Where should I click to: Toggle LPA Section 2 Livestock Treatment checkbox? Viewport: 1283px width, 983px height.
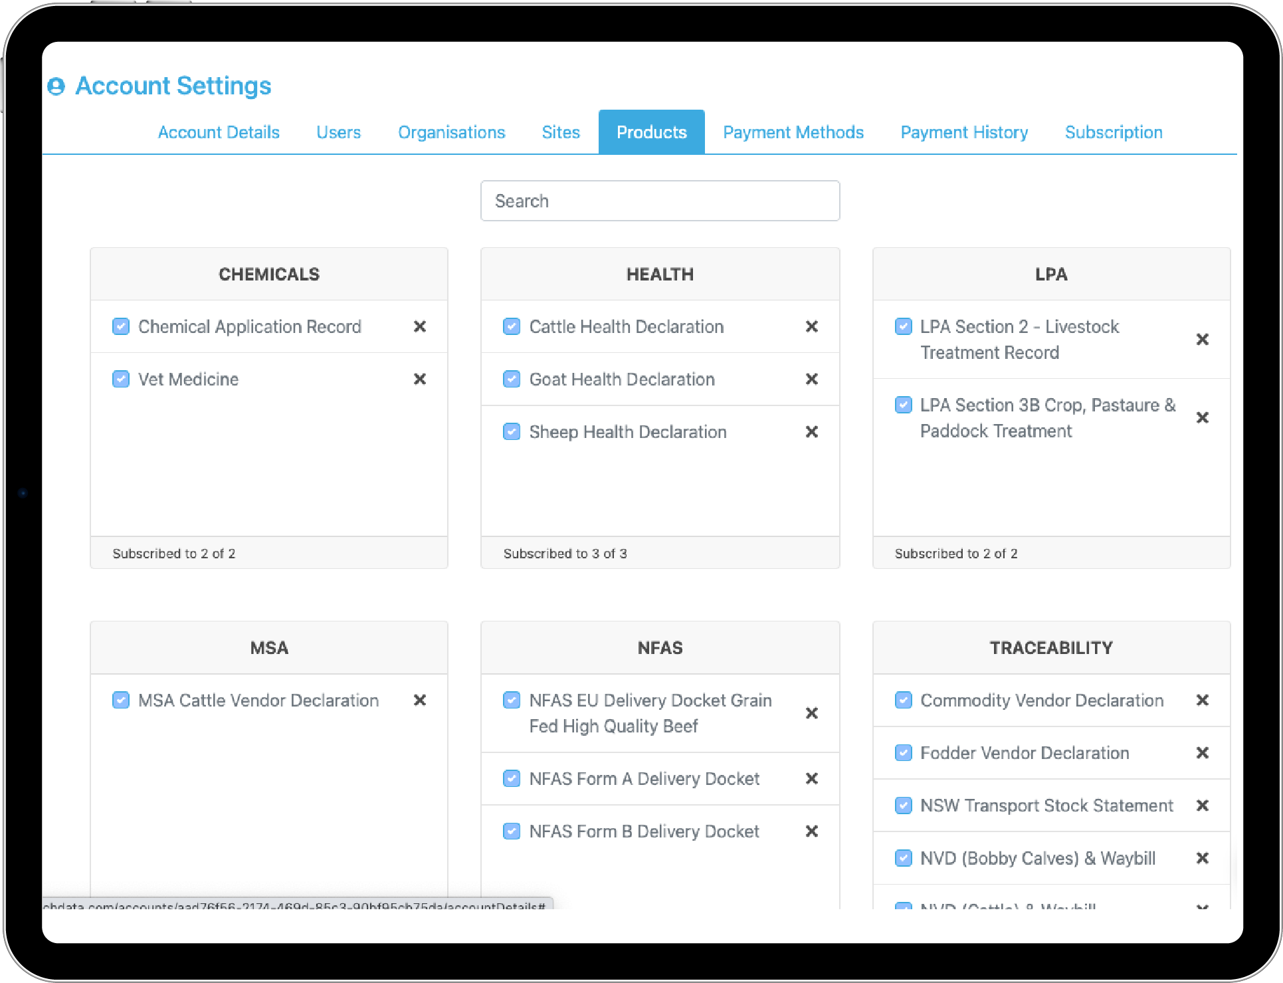coord(904,326)
